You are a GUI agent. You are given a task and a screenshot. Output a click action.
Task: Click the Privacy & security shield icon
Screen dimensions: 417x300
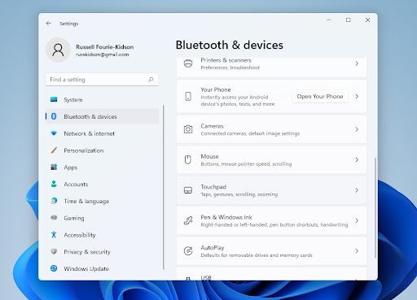54,251
